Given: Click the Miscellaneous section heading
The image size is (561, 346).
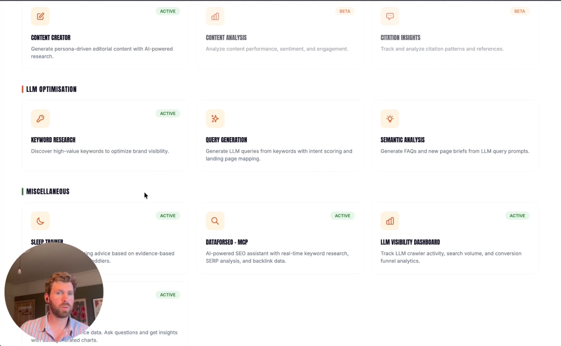Looking at the screenshot, I should click(48, 191).
